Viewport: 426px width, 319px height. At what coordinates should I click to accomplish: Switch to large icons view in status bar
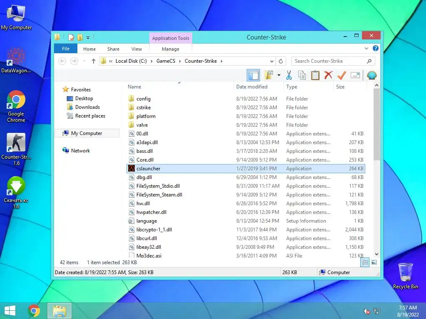374,262
